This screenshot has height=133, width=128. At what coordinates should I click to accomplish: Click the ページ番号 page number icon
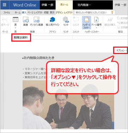tap(96, 20)
